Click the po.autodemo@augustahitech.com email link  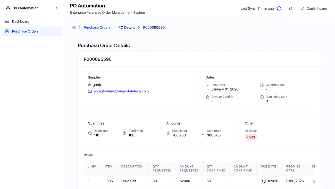(x=121, y=91)
